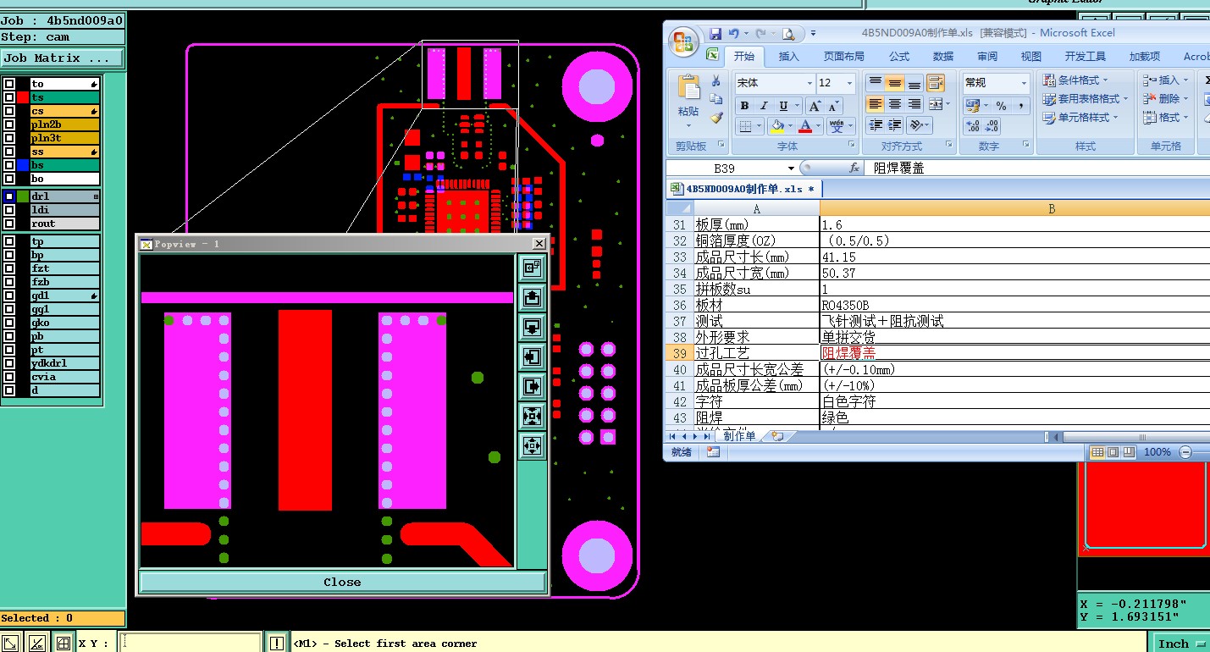1210x652 pixels.
Task: Open the Name Box dropdown next to B39
Action: [791, 169]
